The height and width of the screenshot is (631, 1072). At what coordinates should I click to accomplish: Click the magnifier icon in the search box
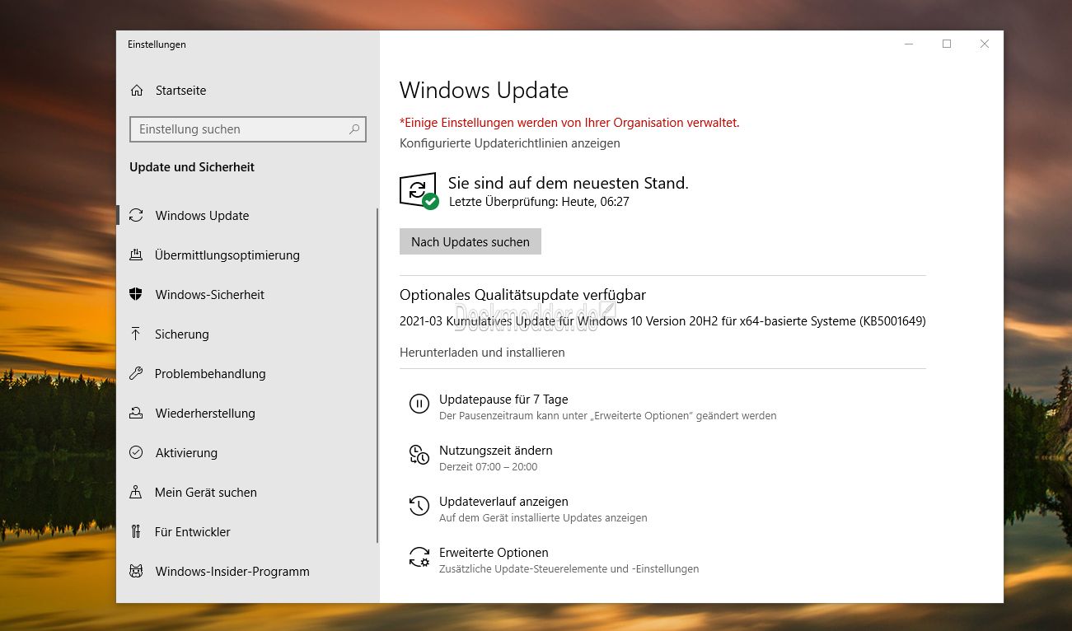[x=354, y=129]
